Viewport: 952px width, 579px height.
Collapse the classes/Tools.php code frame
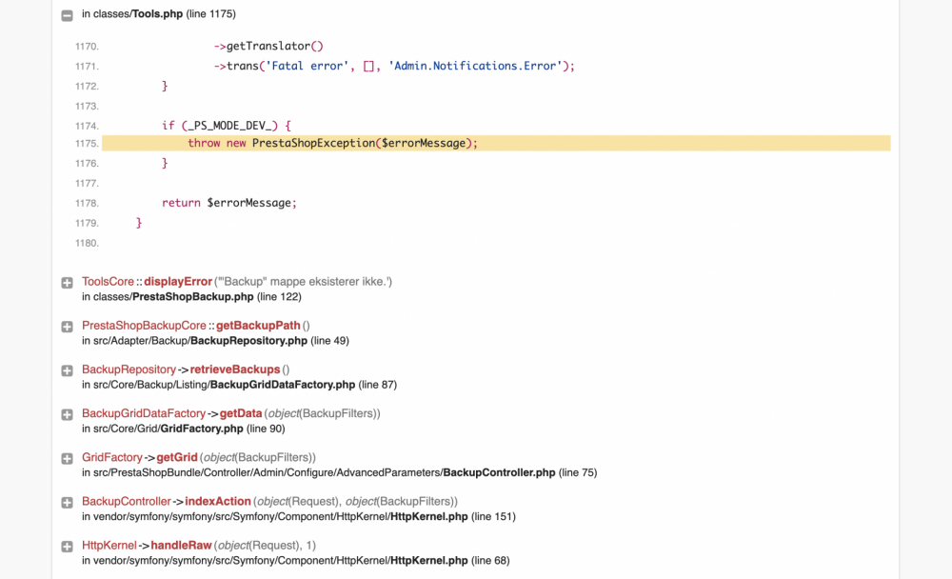coord(66,14)
